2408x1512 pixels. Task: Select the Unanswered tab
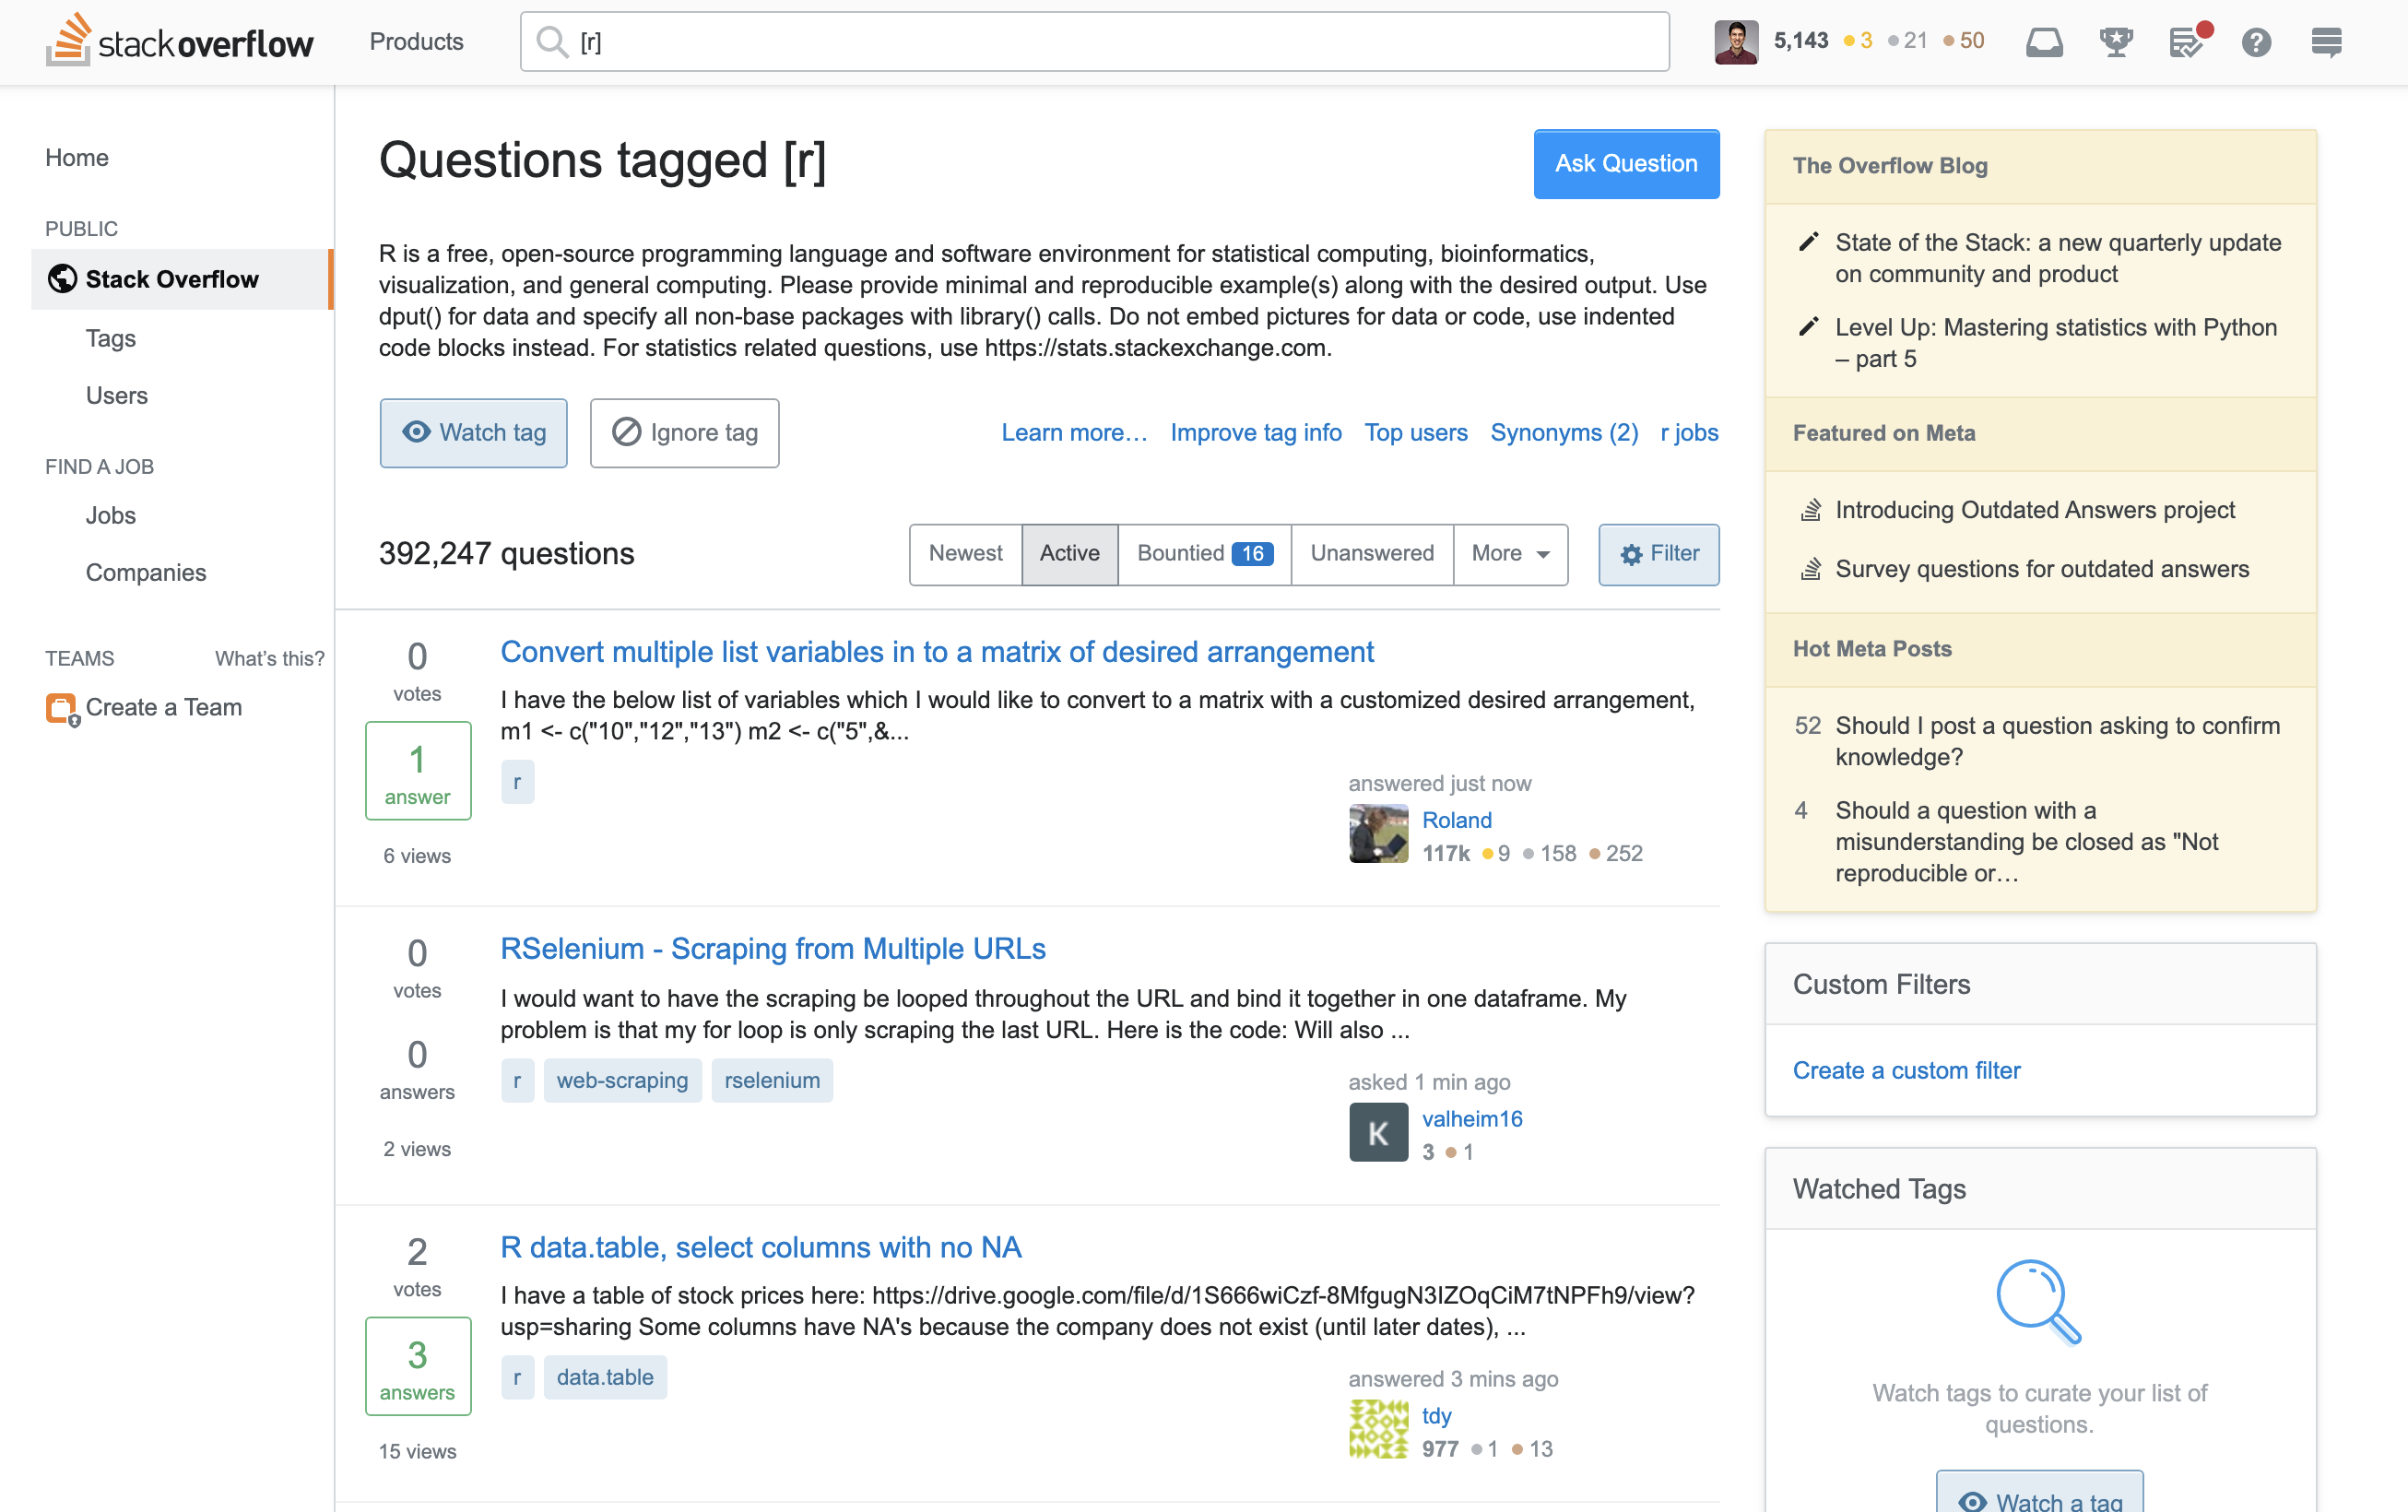pyautogui.click(x=1372, y=554)
